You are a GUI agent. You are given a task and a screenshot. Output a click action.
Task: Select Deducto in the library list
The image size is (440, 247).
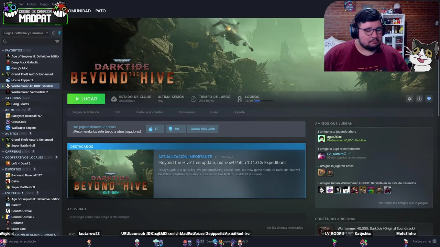17,223
